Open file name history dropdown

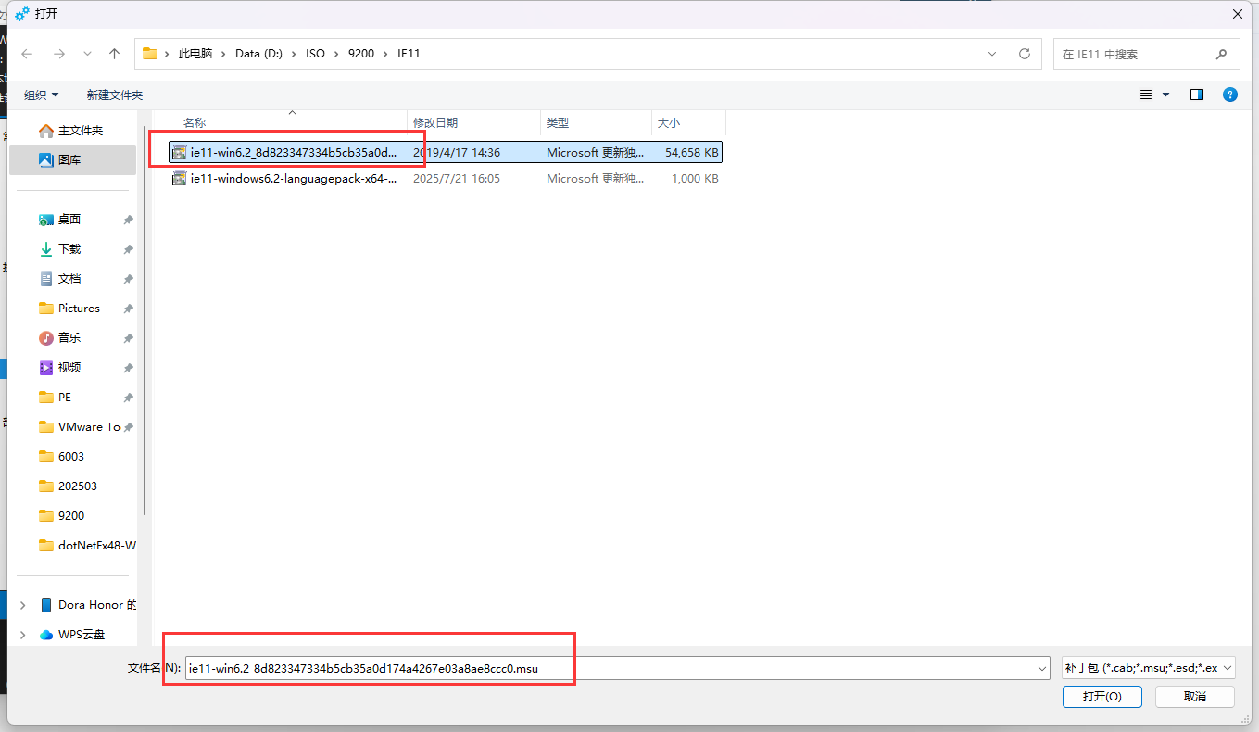coord(1041,668)
